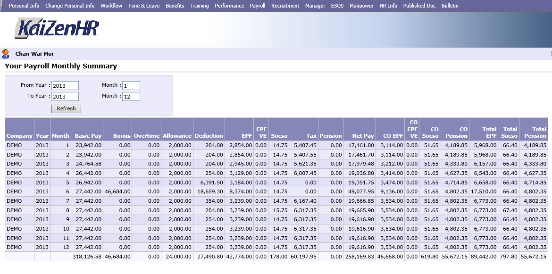The width and height of the screenshot is (552, 274).
Task: Click the Refresh button
Action: [66, 108]
